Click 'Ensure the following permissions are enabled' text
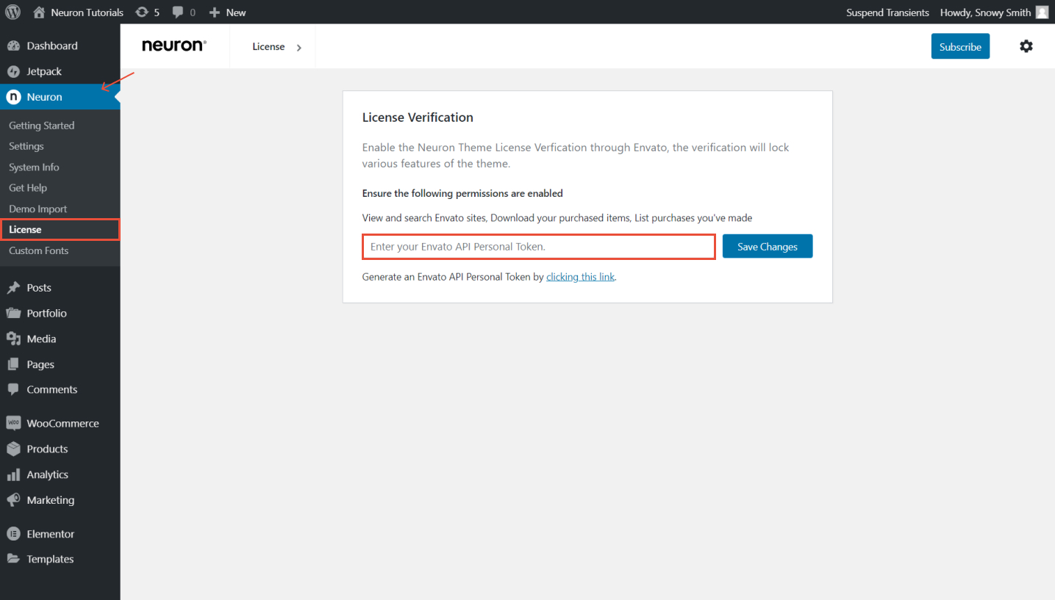 (x=462, y=194)
